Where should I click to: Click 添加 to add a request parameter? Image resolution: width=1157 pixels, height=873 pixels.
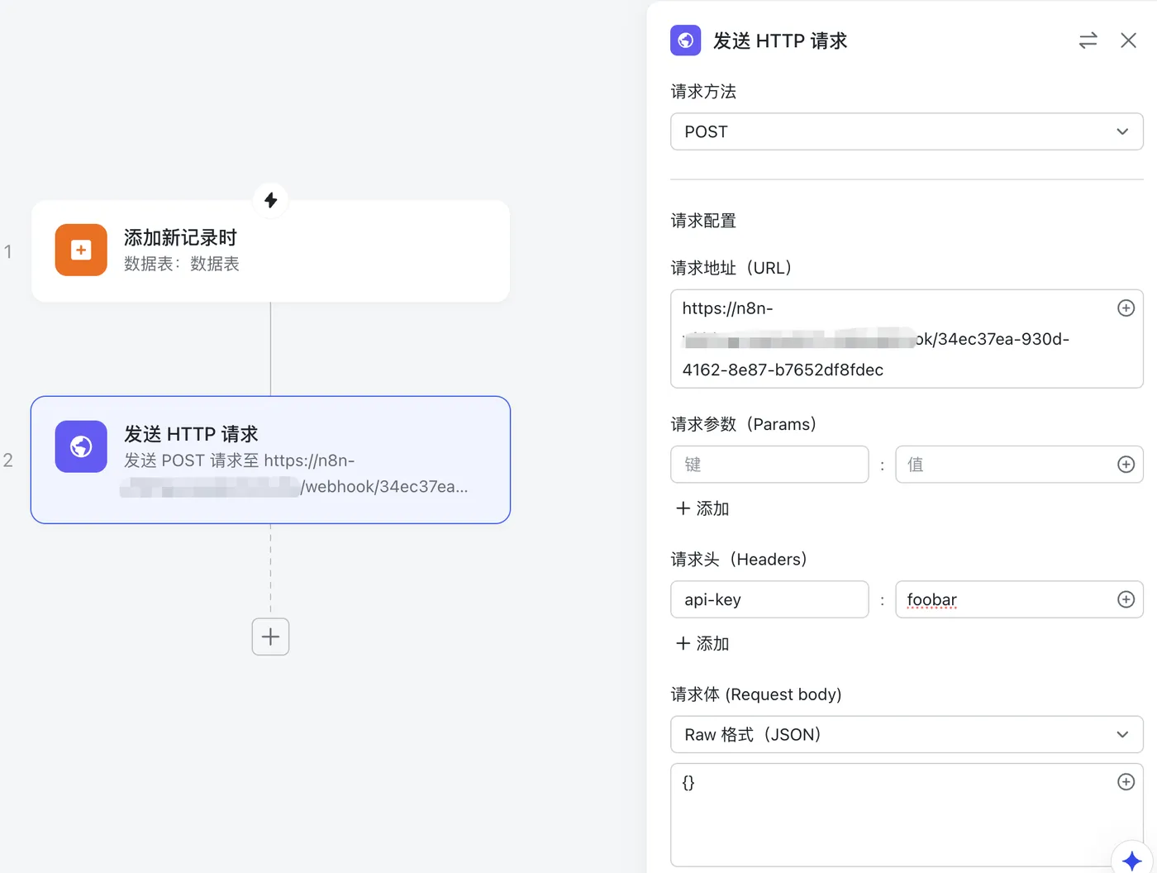(702, 508)
